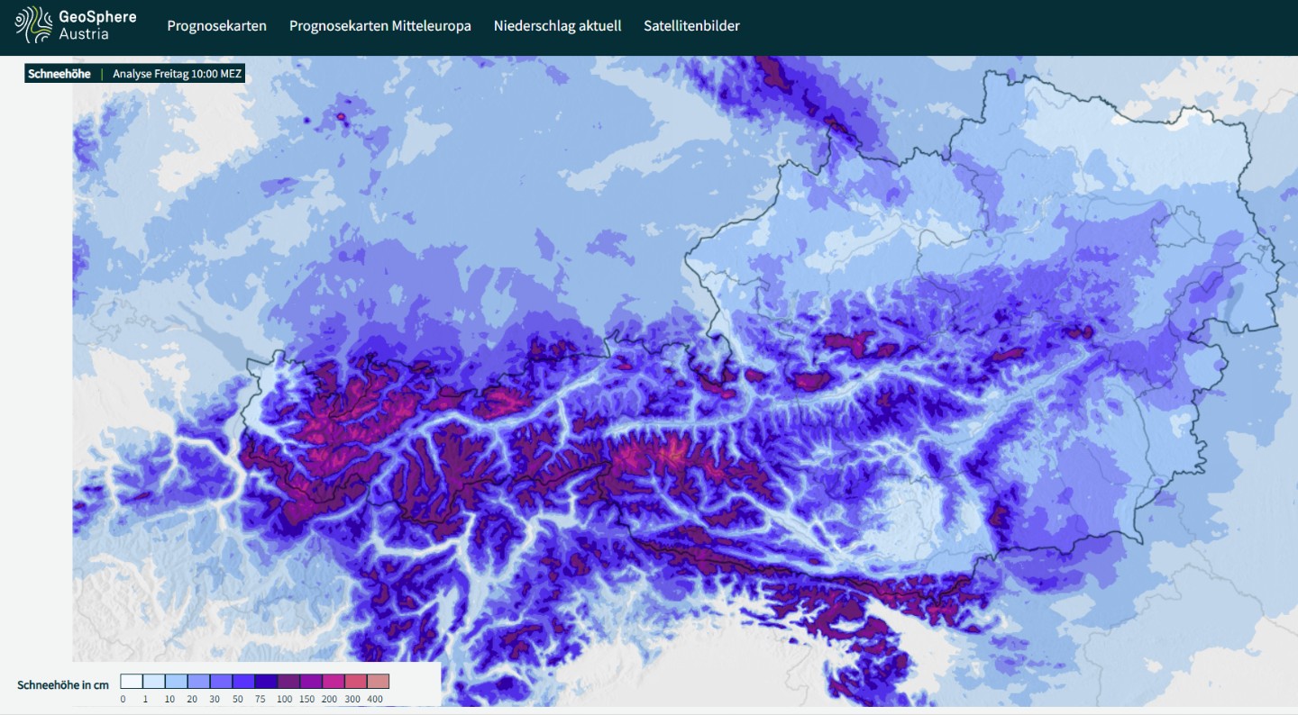Select the 10 cm legend color box
Screen dimensions: 1298x715
[177, 682]
